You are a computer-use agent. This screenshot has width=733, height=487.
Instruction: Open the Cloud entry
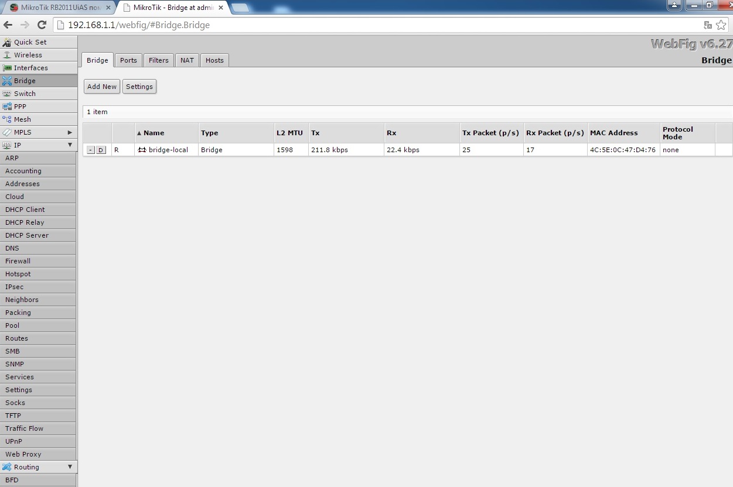pos(38,197)
